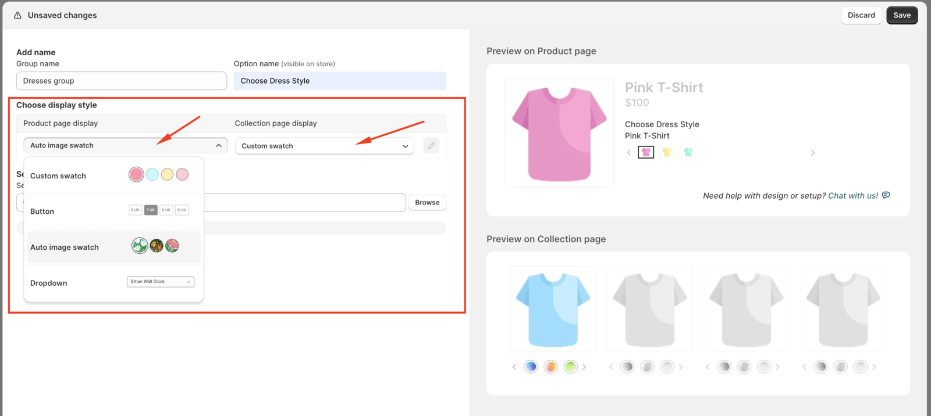This screenshot has width=931, height=416.
Task: Open the Product page display dropdown
Action: (126, 145)
